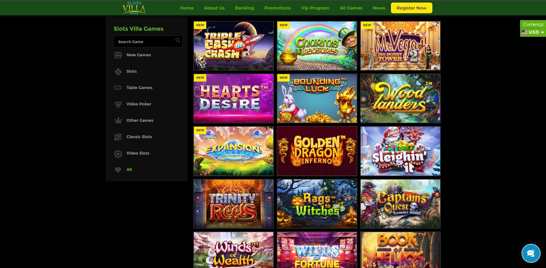Click the Classic Slots cards icon

[118, 137]
